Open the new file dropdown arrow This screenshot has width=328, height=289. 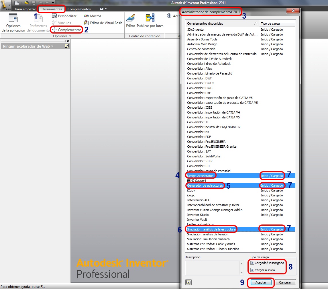pos(21,3)
